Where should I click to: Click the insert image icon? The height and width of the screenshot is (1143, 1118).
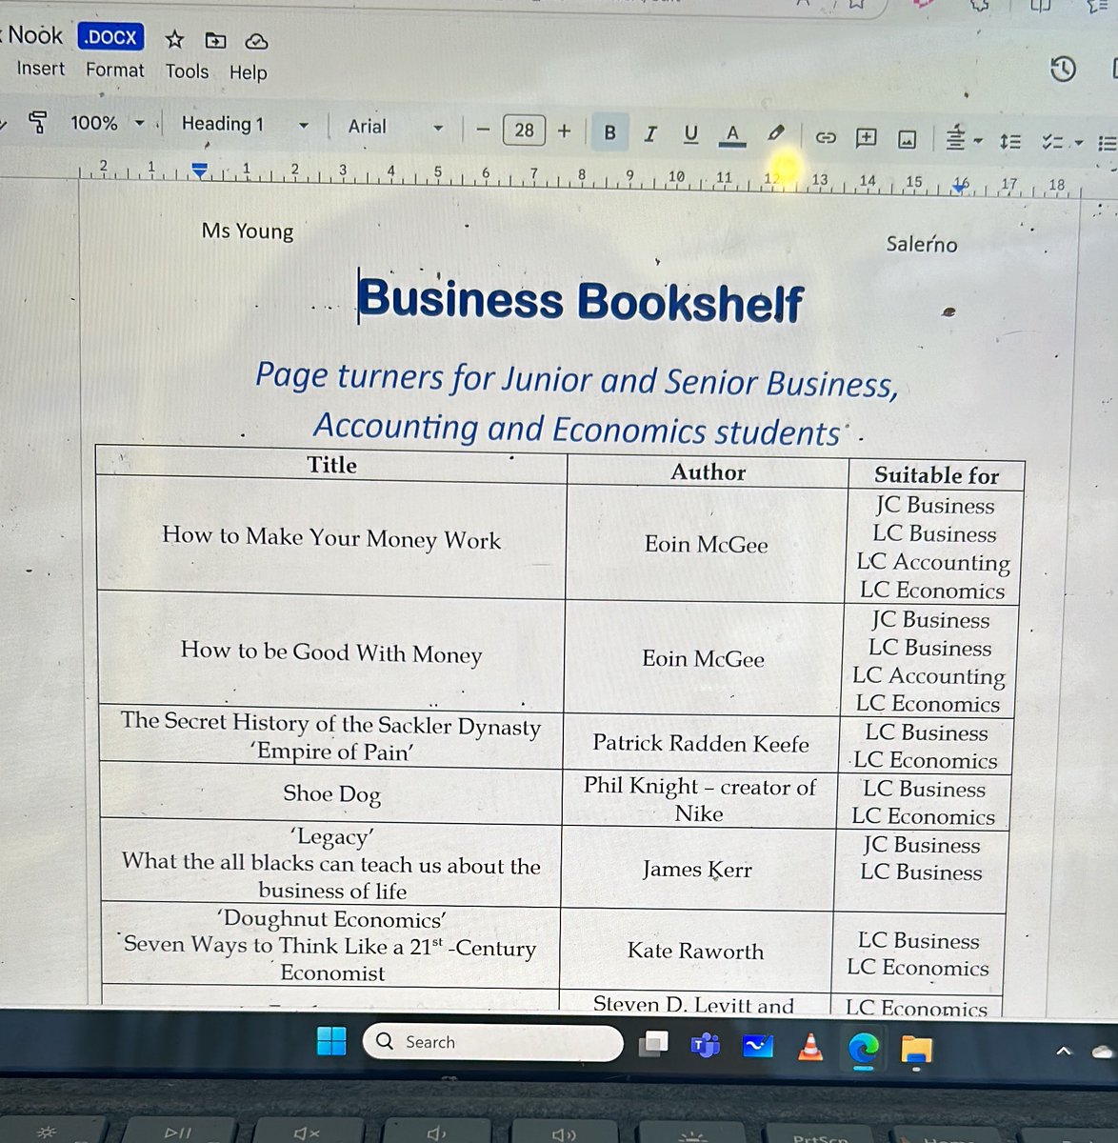pos(908,140)
